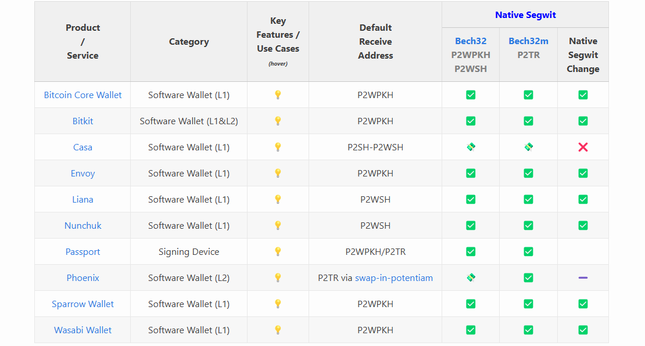Click Phoenix's Bech32 money icon

click(x=471, y=277)
